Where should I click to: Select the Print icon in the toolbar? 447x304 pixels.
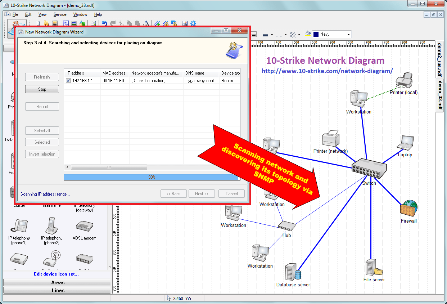[x=93, y=23]
